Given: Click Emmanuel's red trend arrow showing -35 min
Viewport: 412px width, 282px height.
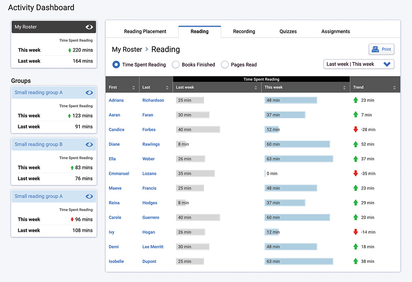Looking at the screenshot, I should [355, 173].
